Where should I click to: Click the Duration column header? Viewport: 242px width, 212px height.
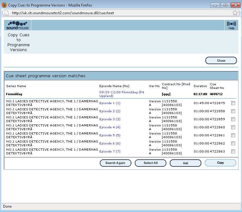(x=200, y=86)
